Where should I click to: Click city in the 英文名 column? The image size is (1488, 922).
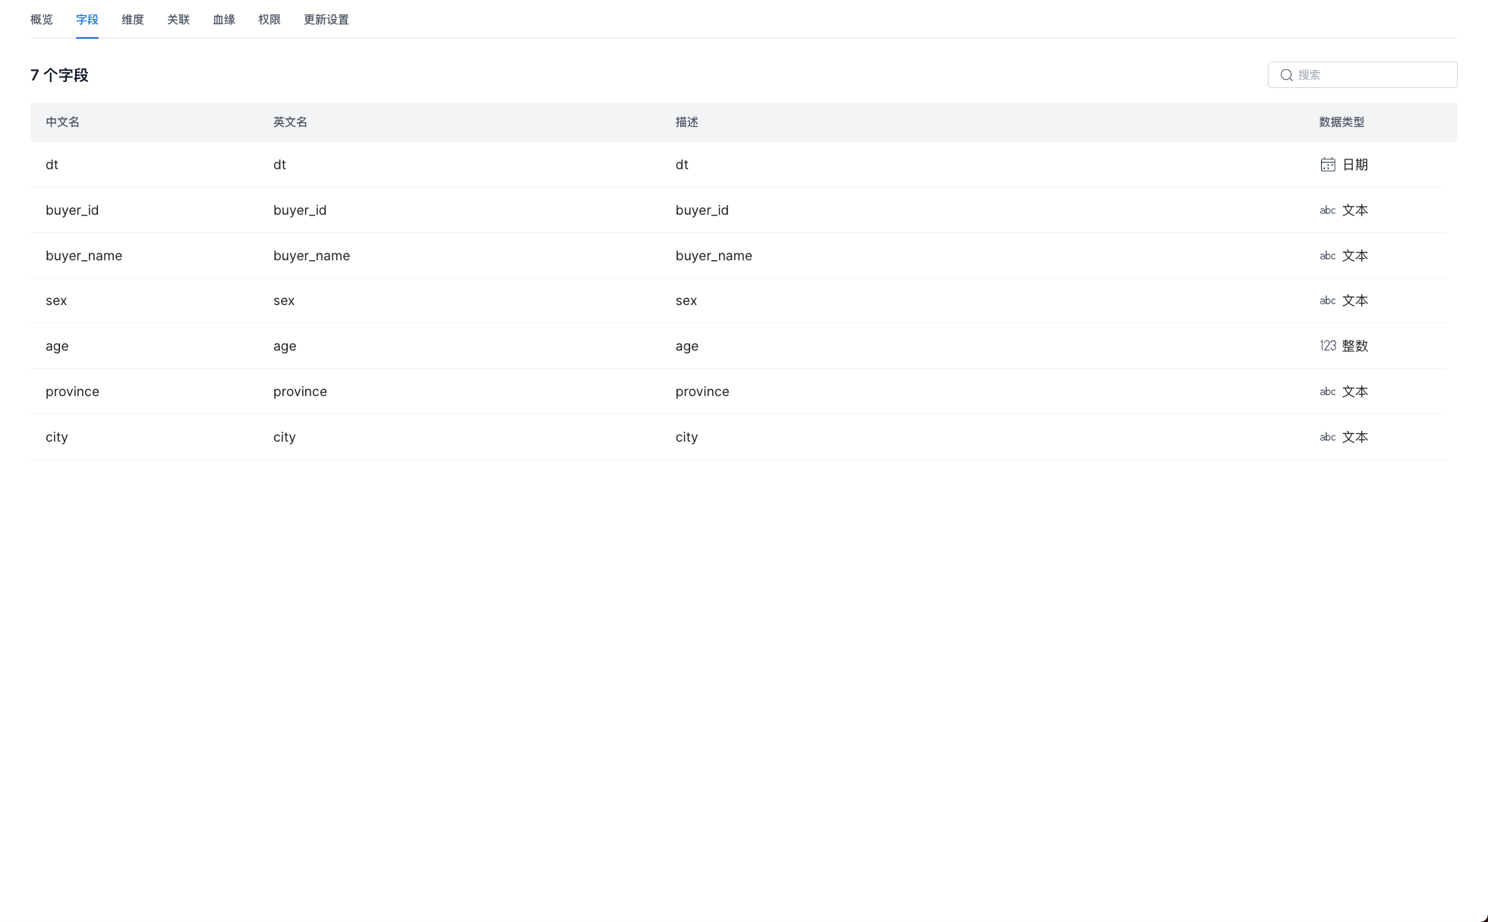pyautogui.click(x=285, y=437)
